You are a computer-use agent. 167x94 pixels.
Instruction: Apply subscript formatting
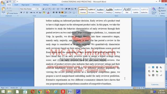[34, 13]
